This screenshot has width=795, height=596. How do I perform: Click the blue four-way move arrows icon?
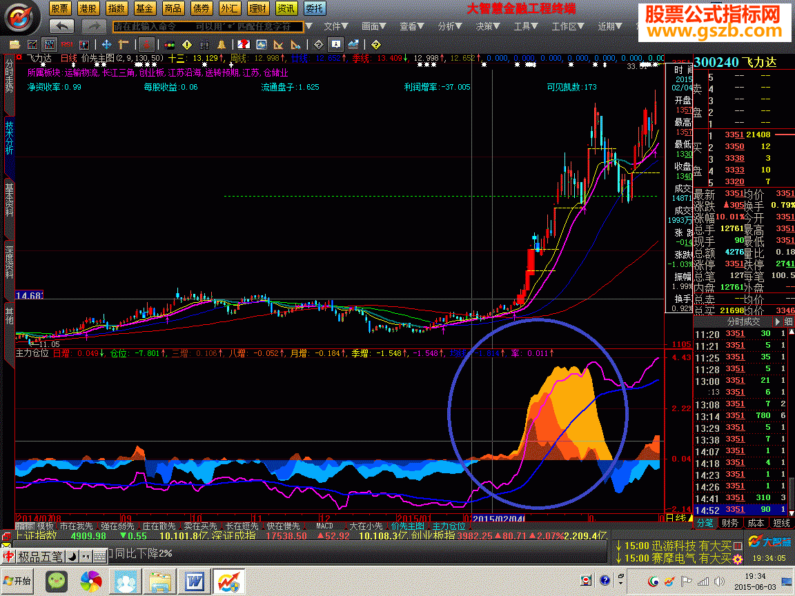(x=107, y=44)
